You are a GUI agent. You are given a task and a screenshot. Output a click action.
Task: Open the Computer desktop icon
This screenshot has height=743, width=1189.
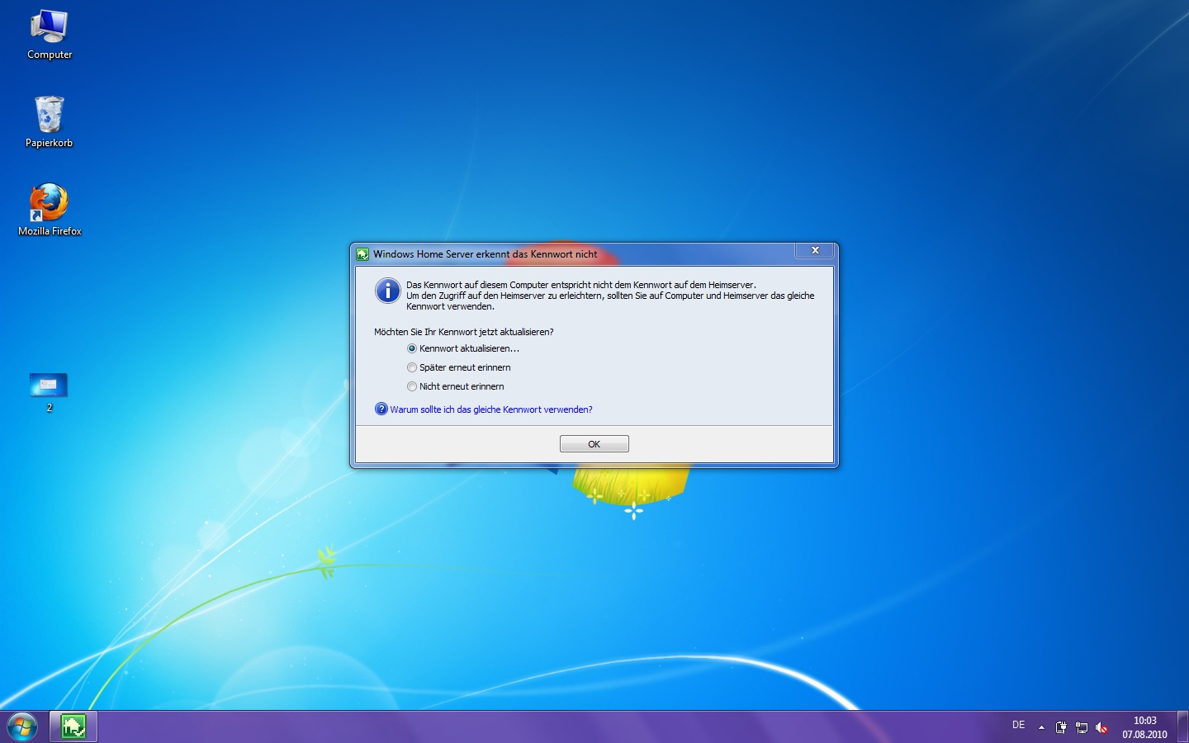50,35
